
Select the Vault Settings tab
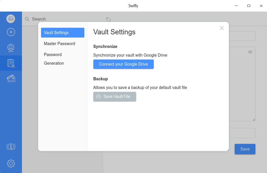[62, 33]
